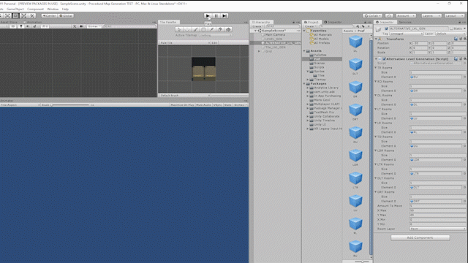468x263 pixels.
Task: Choose the Tile Palette select tool
Action: pyautogui.click(x=178, y=29)
